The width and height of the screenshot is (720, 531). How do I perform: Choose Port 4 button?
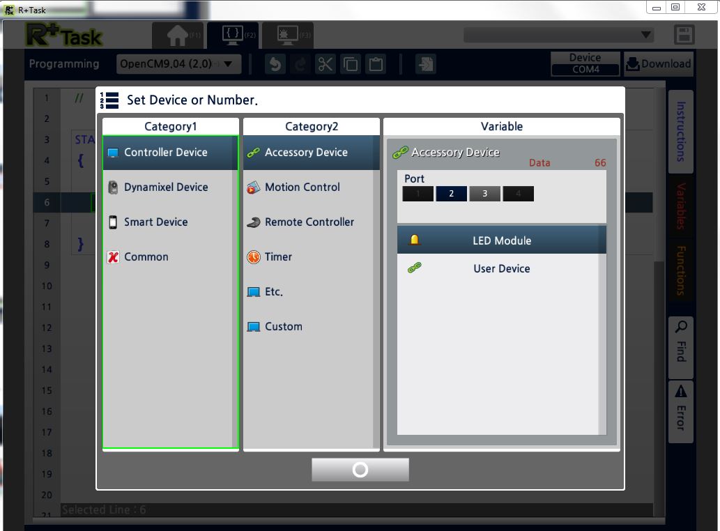click(519, 194)
